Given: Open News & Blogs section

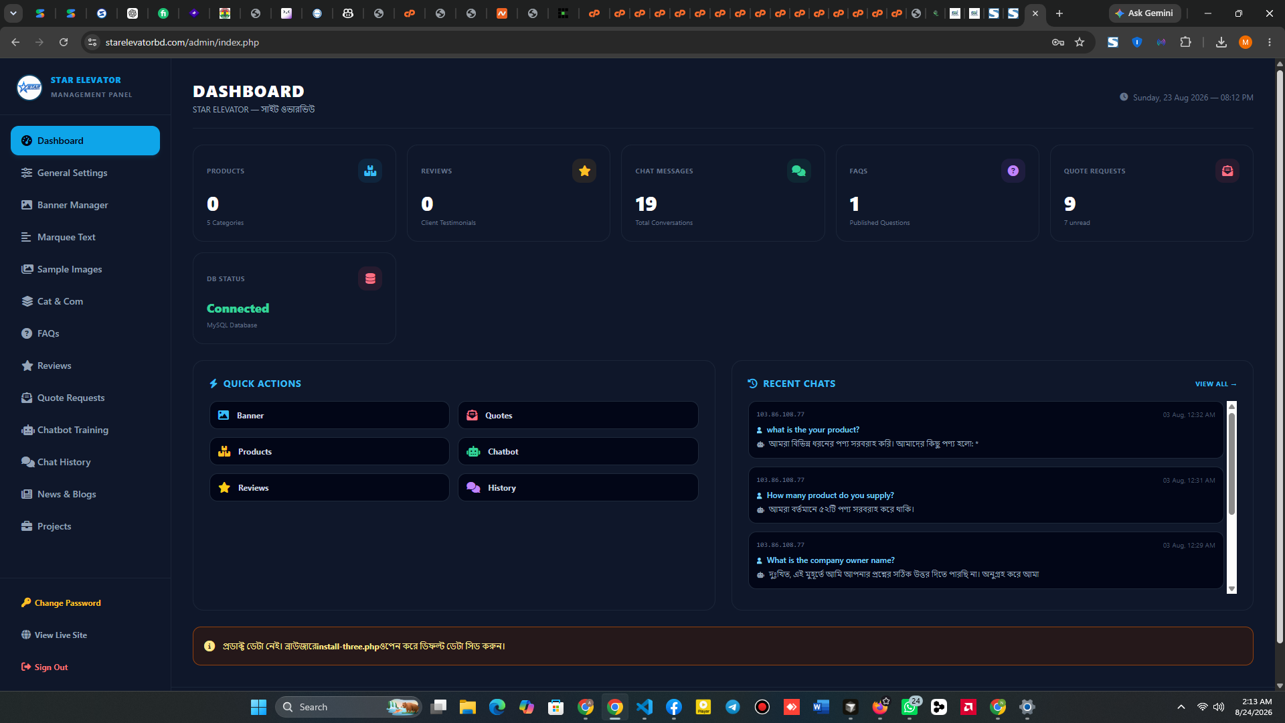Looking at the screenshot, I should [85, 494].
